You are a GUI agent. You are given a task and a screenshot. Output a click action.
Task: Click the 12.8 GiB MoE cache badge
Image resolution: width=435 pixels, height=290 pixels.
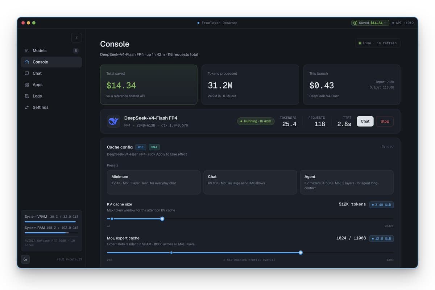coord(381,238)
